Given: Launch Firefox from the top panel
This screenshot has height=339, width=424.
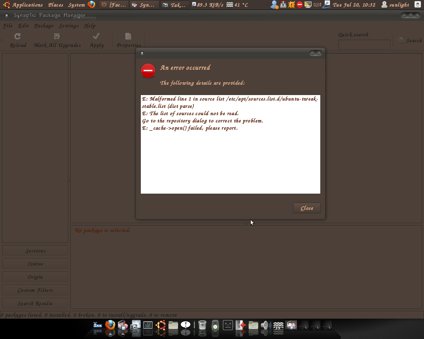Looking at the screenshot, I should pyautogui.click(x=92, y=4).
